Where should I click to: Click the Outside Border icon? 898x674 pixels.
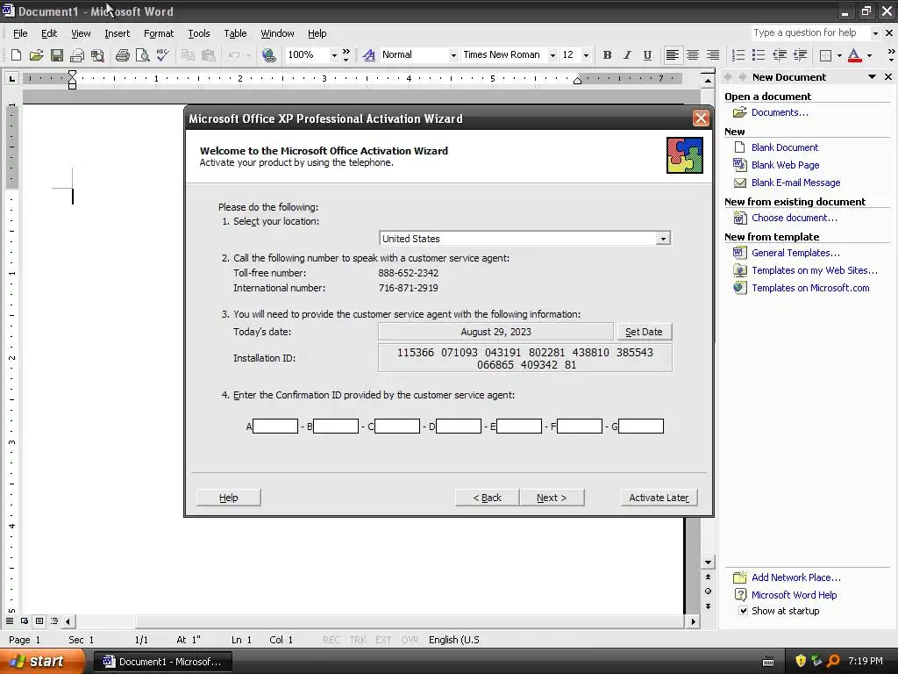point(826,55)
